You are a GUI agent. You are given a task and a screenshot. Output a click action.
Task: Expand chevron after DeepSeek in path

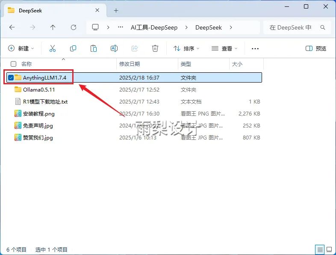tap(231, 27)
